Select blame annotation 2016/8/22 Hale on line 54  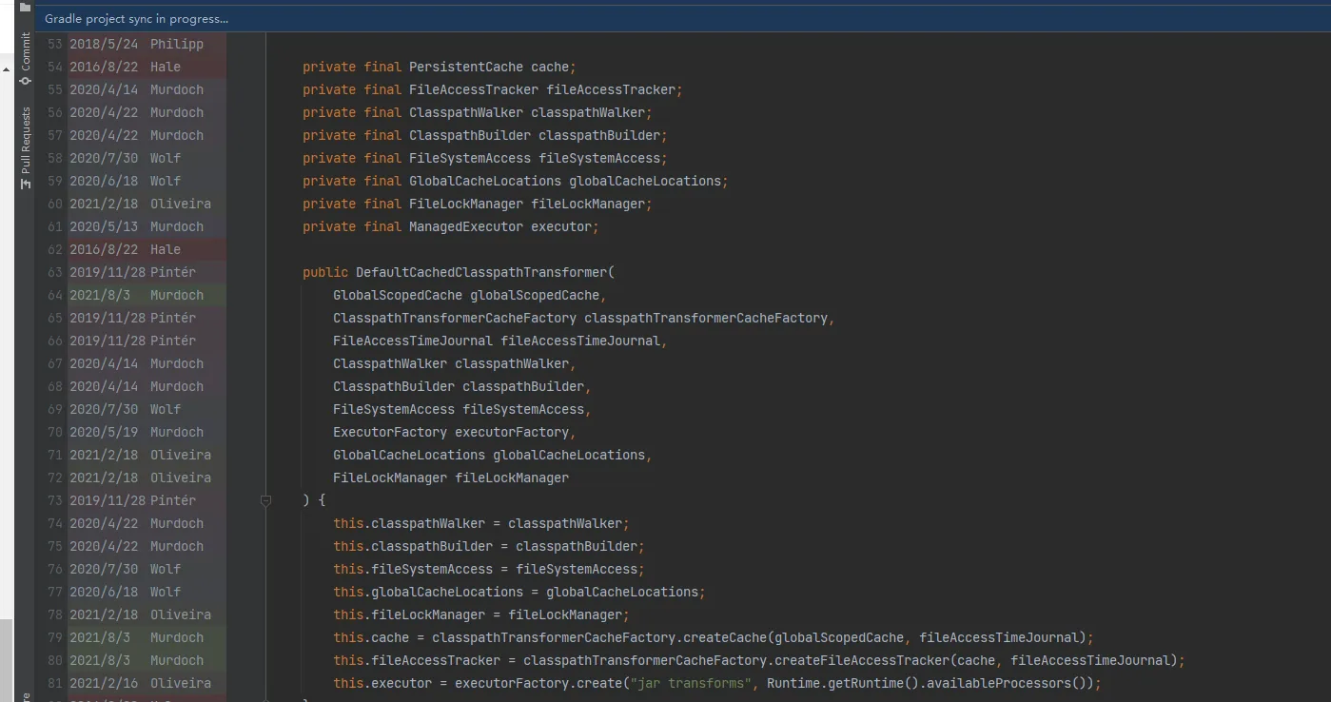[x=125, y=67]
